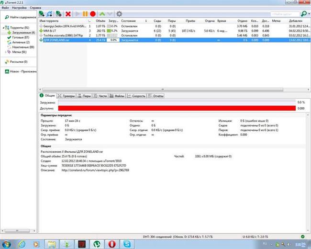This screenshot has height=249, width=311.
Task: Click the red Доступно availability bar
Action: tap(177, 108)
